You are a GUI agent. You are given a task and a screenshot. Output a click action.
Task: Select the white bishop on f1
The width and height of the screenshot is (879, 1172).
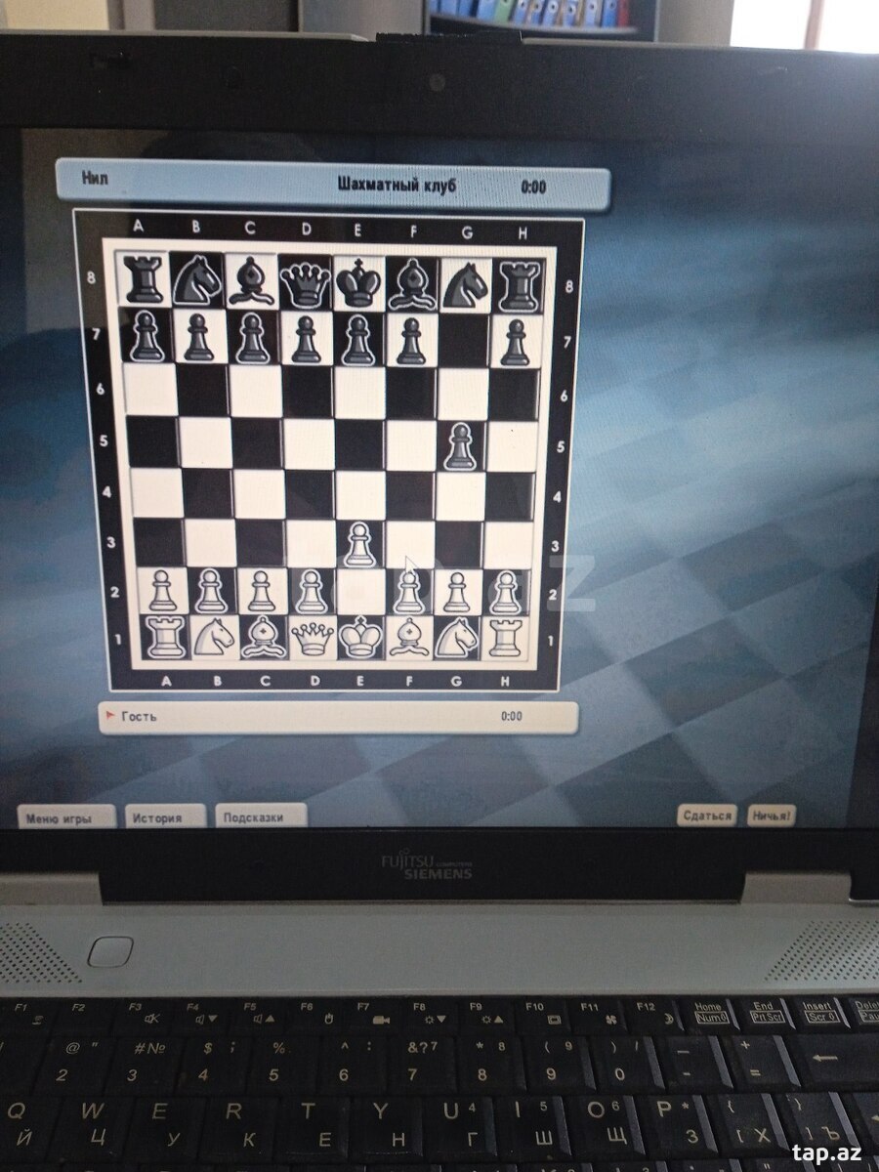(x=408, y=637)
